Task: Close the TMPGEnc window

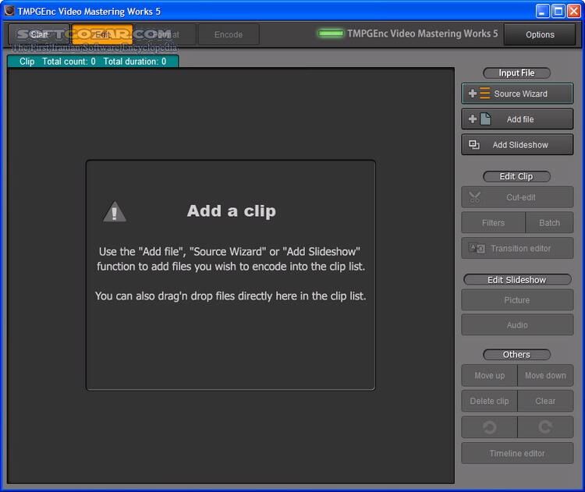Action: [x=573, y=11]
